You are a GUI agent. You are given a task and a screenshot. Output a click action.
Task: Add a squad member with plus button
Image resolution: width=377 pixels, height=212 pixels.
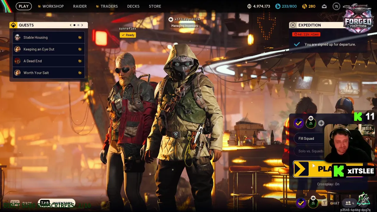(321, 123)
